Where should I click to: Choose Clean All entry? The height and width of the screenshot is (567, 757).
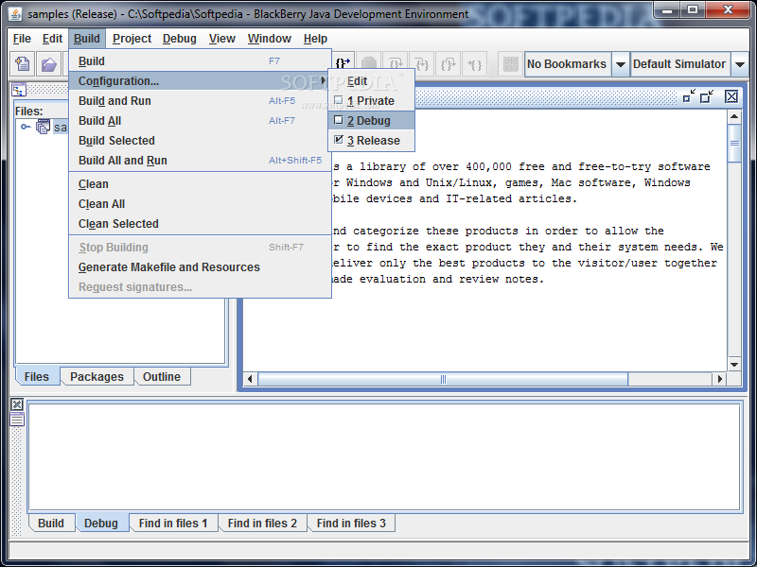200,204
